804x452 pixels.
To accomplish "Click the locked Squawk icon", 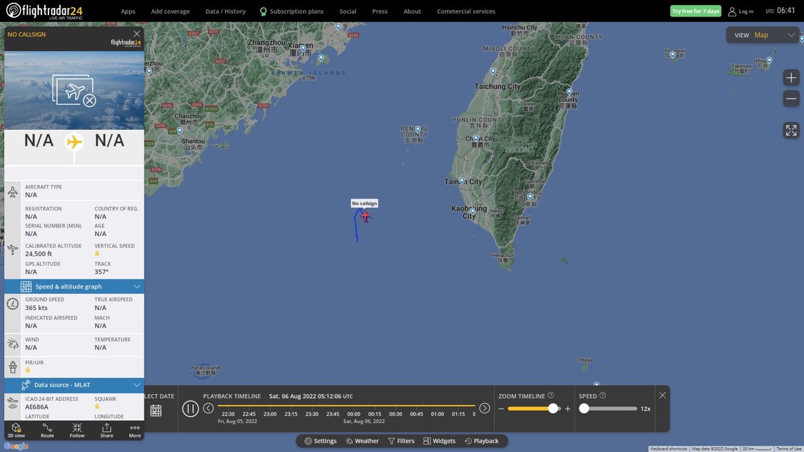I will (97, 406).
